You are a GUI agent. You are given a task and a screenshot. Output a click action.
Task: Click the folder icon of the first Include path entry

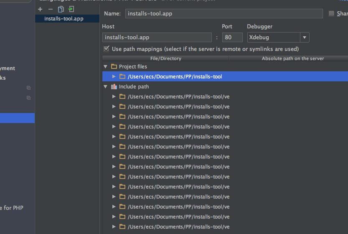pos(122,97)
